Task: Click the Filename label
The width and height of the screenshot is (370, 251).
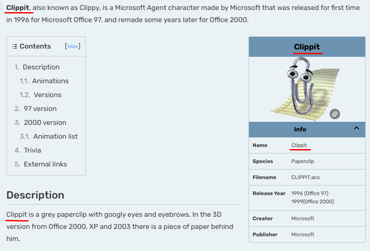Action: 264,177
